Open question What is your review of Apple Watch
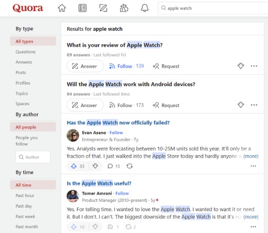268x233 pixels. (x=115, y=45)
